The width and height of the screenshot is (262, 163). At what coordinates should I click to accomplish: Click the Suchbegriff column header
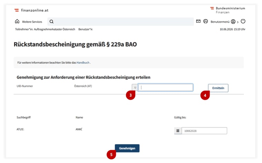(x=23, y=117)
